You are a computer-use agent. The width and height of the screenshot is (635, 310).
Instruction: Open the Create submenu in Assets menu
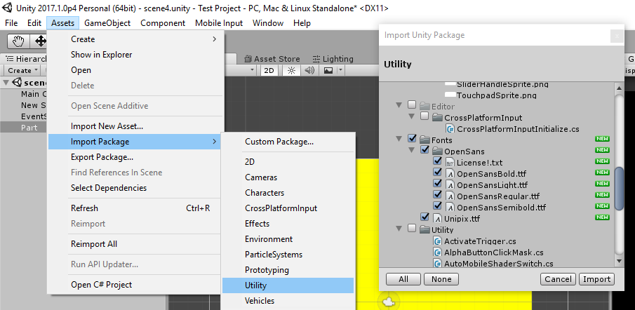pos(135,39)
